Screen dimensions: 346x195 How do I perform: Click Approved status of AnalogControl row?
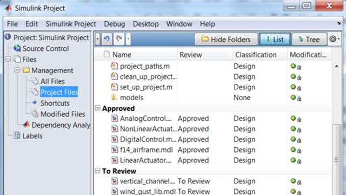tap(193, 119)
